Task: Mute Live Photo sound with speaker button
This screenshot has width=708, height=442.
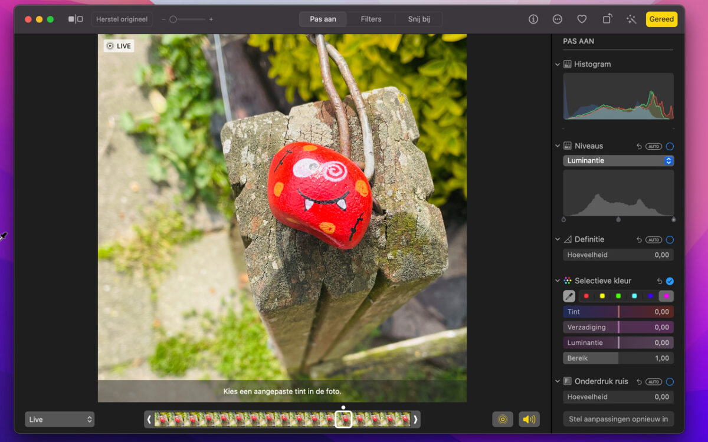Action: pyautogui.click(x=529, y=419)
